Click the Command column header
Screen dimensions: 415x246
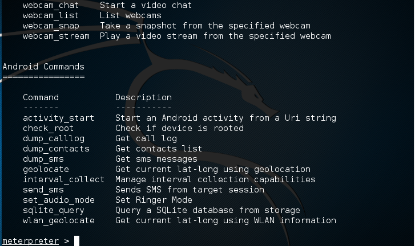(x=41, y=97)
